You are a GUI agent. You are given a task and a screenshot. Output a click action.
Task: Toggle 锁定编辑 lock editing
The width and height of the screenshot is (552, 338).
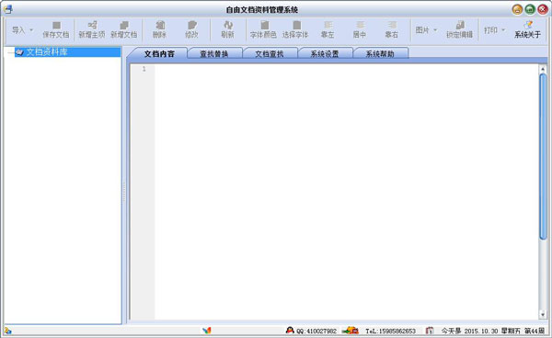460,30
